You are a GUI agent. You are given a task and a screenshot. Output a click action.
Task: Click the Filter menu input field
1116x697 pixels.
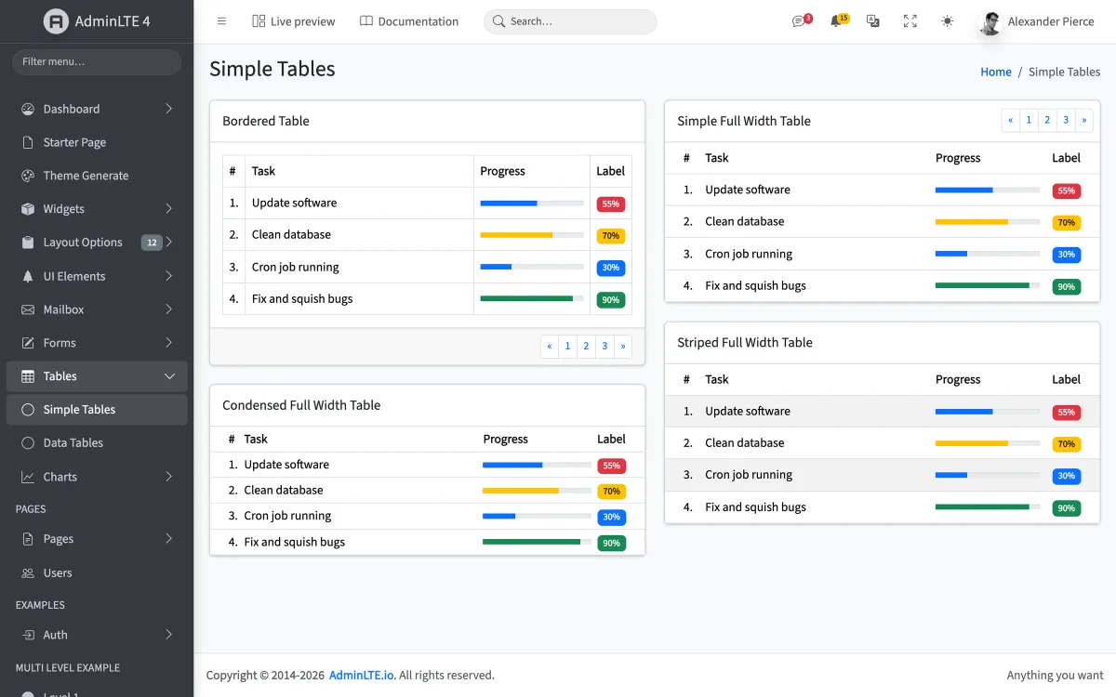pos(97,62)
